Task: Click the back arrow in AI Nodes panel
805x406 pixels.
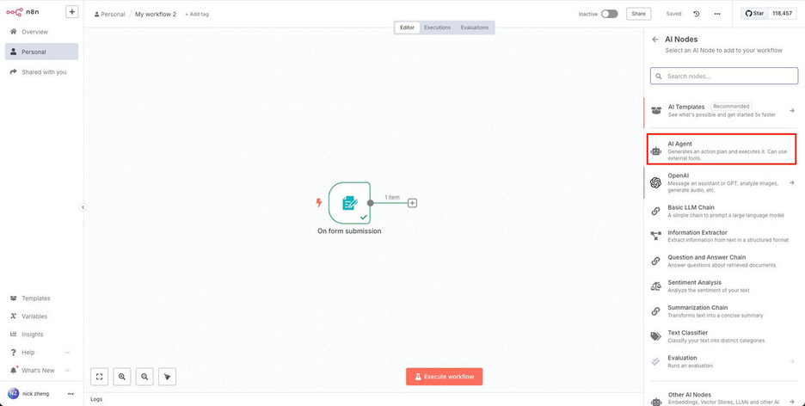Action: pos(655,39)
